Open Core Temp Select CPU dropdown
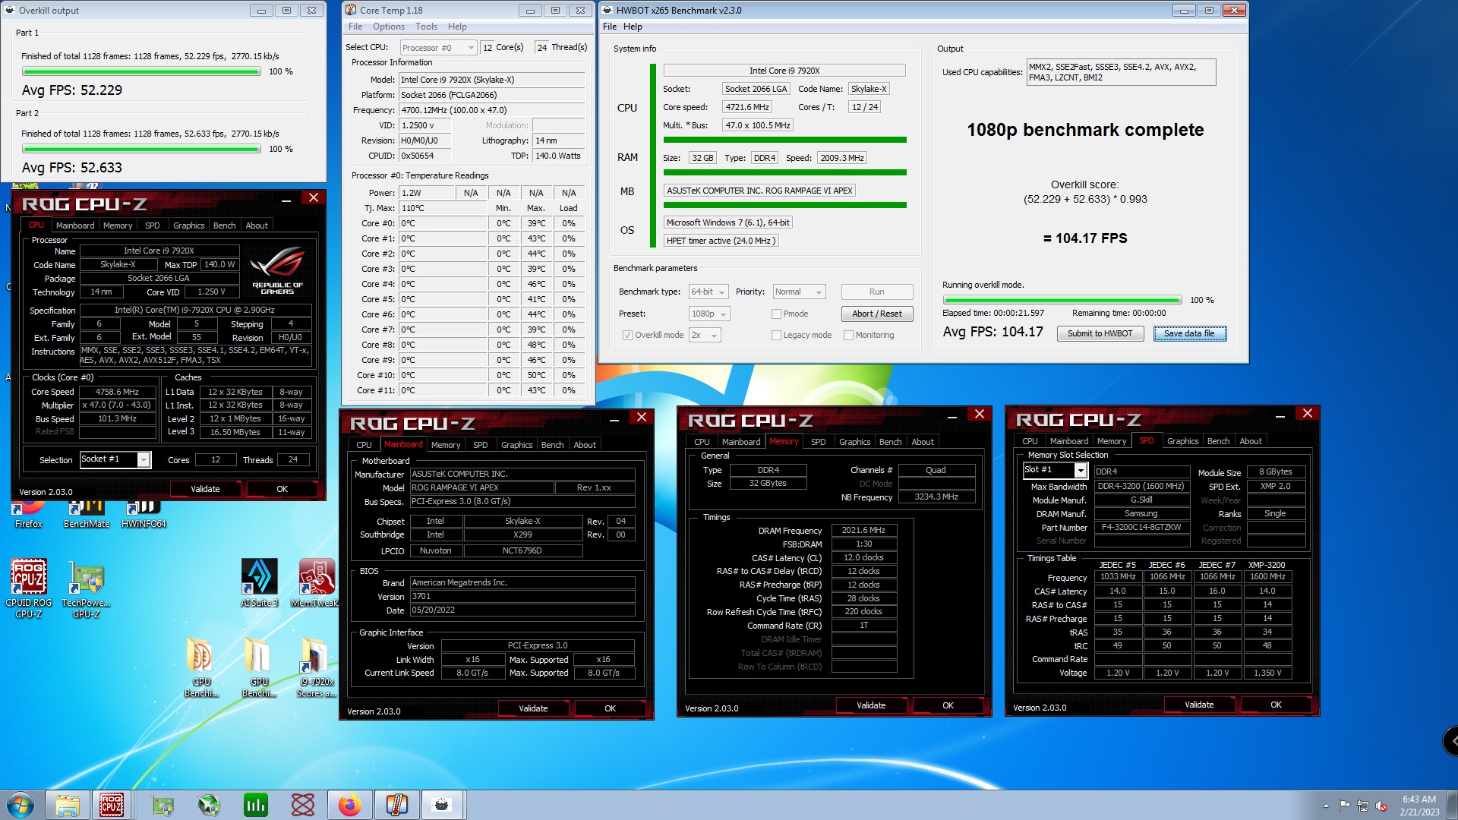Image resolution: width=1458 pixels, height=820 pixels. 438,48
